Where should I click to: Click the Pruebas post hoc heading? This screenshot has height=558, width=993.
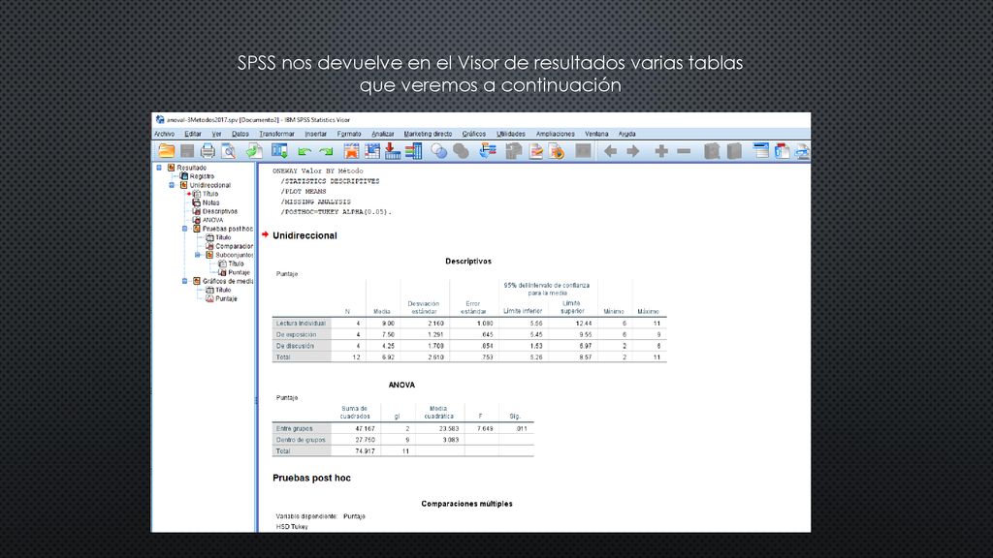[311, 478]
